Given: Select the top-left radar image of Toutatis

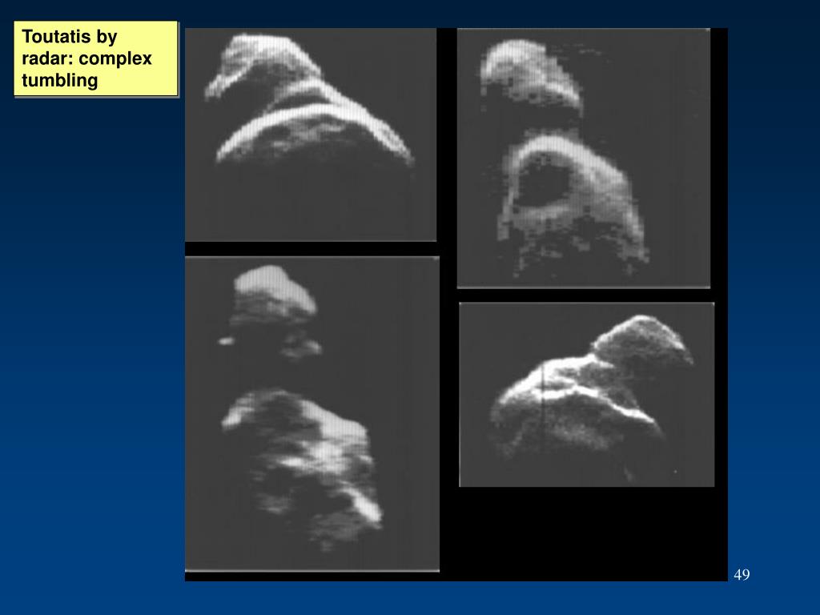Looking at the screenshot, I should pyautogui.click(x=311, y=135).
